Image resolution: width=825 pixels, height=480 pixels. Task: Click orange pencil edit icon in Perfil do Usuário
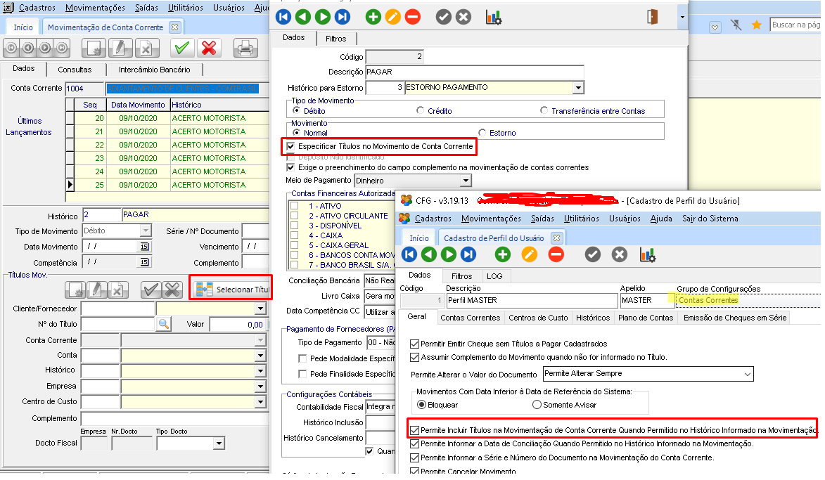coord(530,254)
